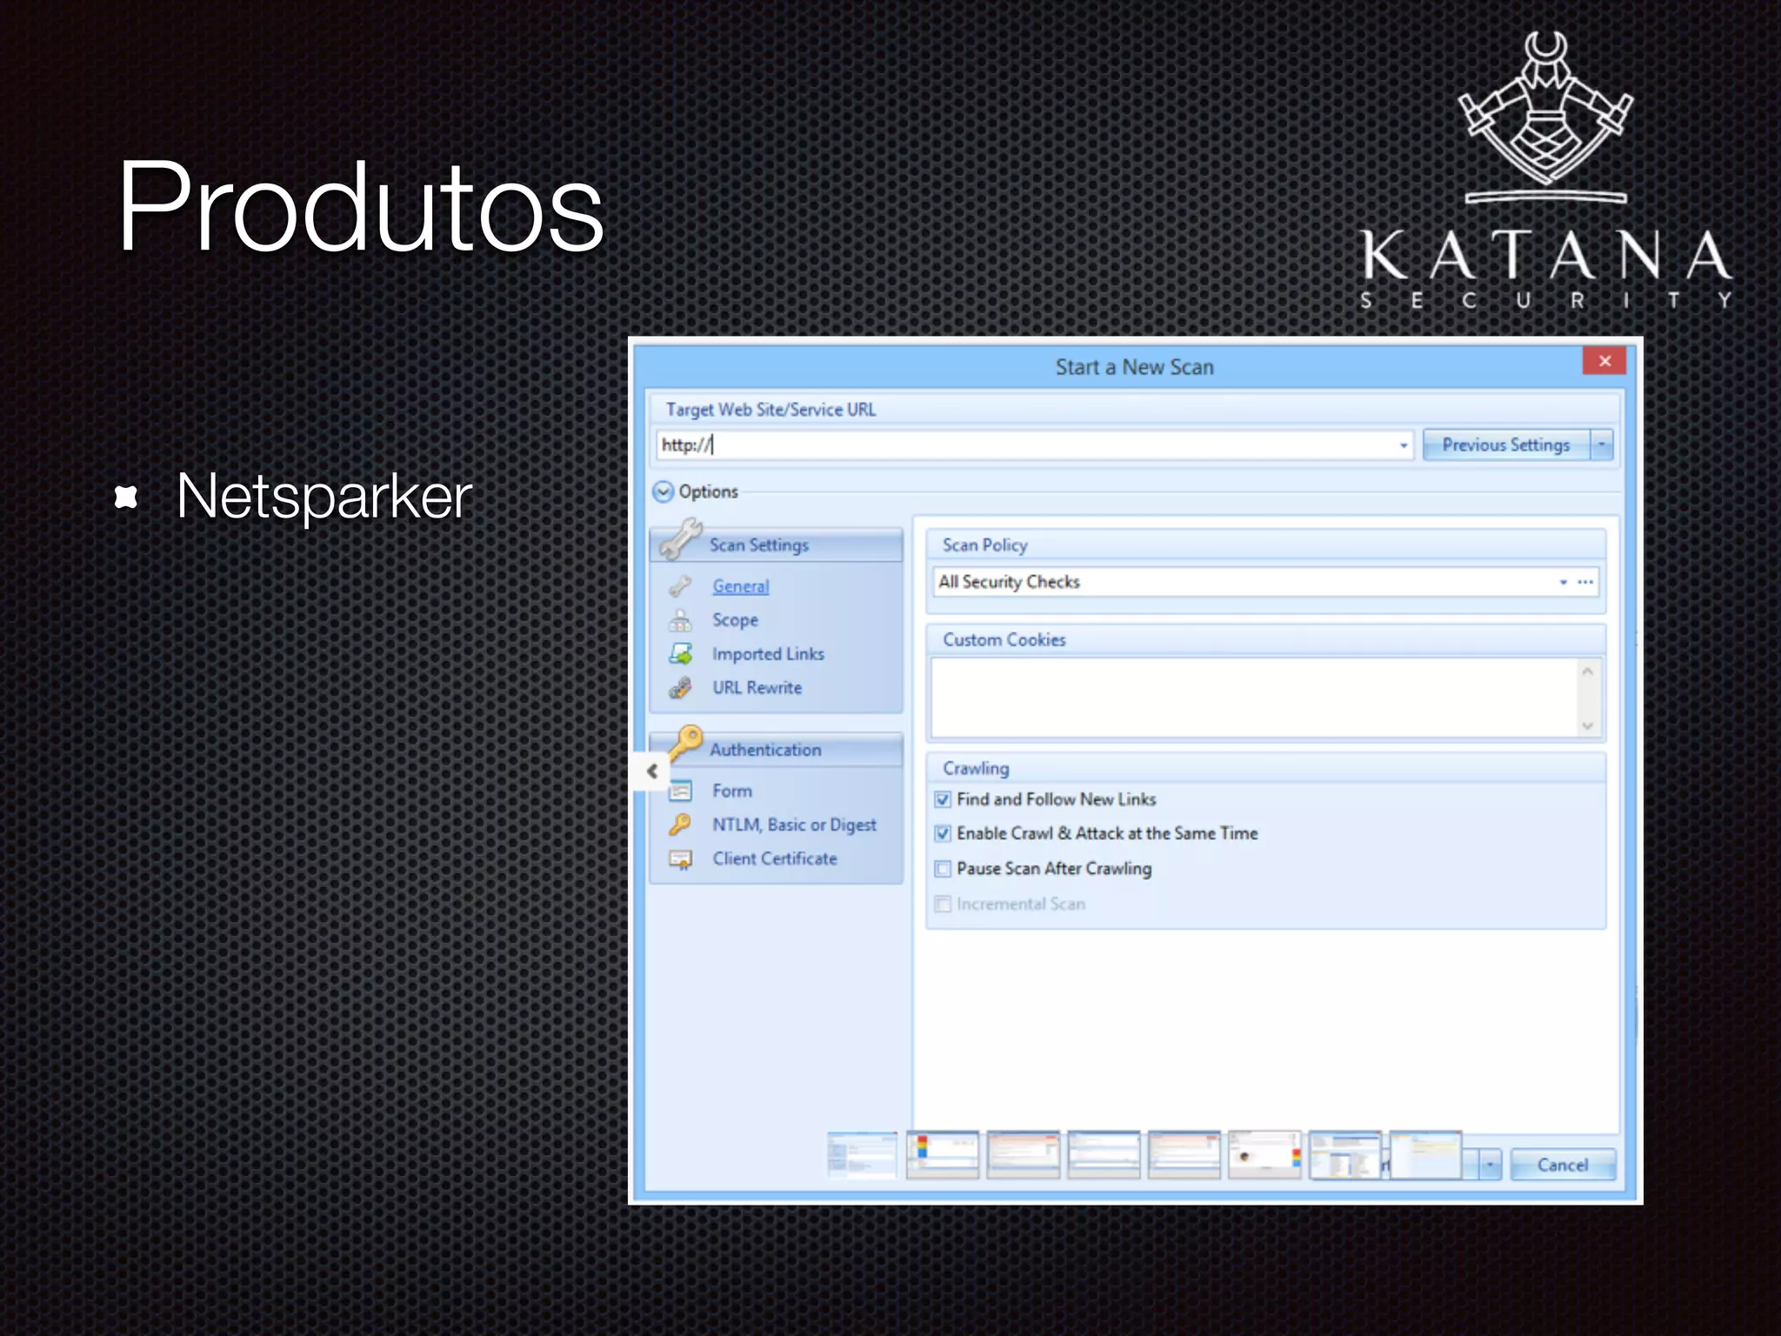Collapse the Options section
The height and width of the screenshot is (1336, 1781).
(x=664, y=492)
